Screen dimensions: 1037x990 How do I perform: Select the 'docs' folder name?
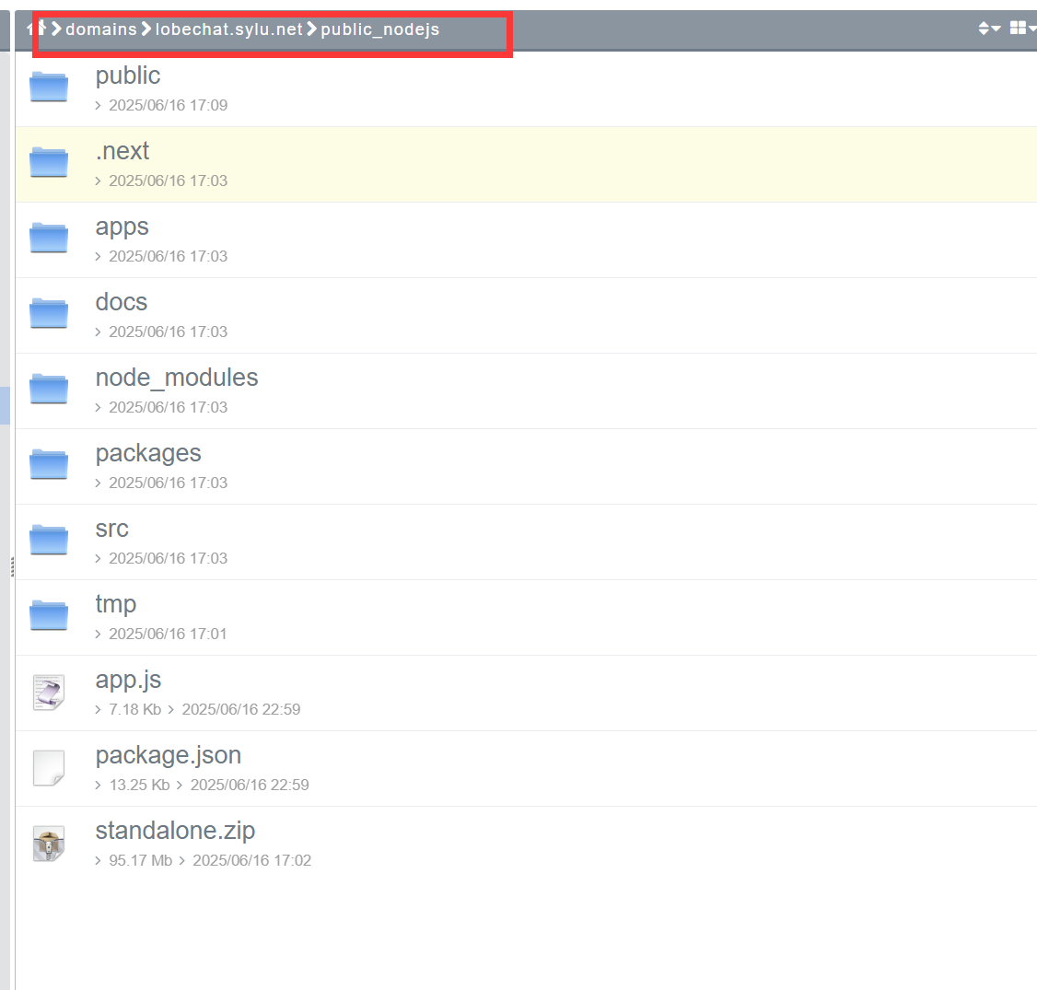coord(121,302)
